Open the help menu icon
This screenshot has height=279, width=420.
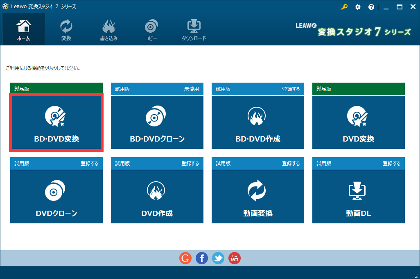click(x=371, y=7)
